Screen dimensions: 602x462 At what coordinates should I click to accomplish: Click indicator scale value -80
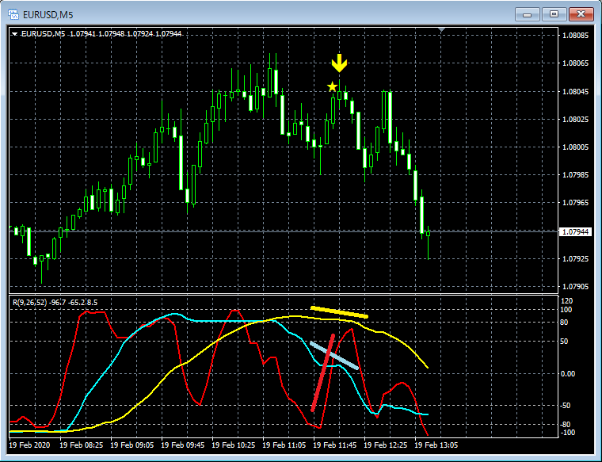[565, 425]
